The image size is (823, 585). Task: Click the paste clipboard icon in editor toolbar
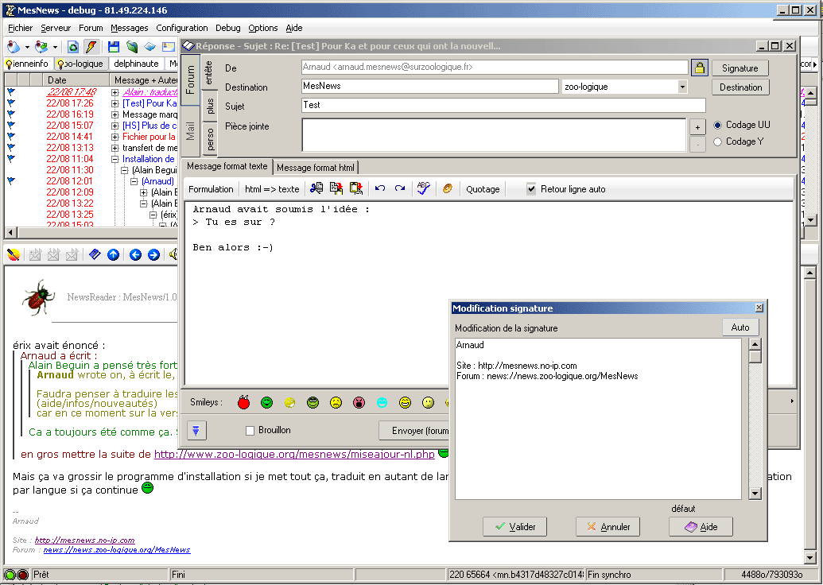(x=356, y=188)
